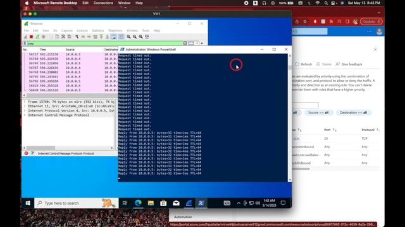Expand the Ethernet II detail row
Image resolution: width=405 pixels, height=227 pixels.
(x=25, y=107)
